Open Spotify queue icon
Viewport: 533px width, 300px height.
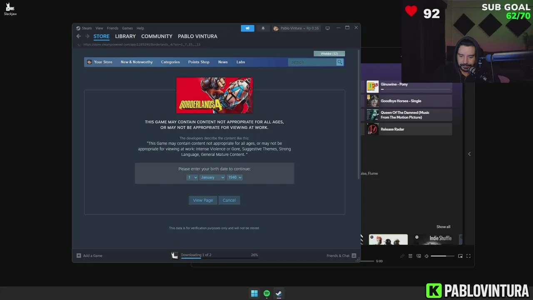click(410, 256)
